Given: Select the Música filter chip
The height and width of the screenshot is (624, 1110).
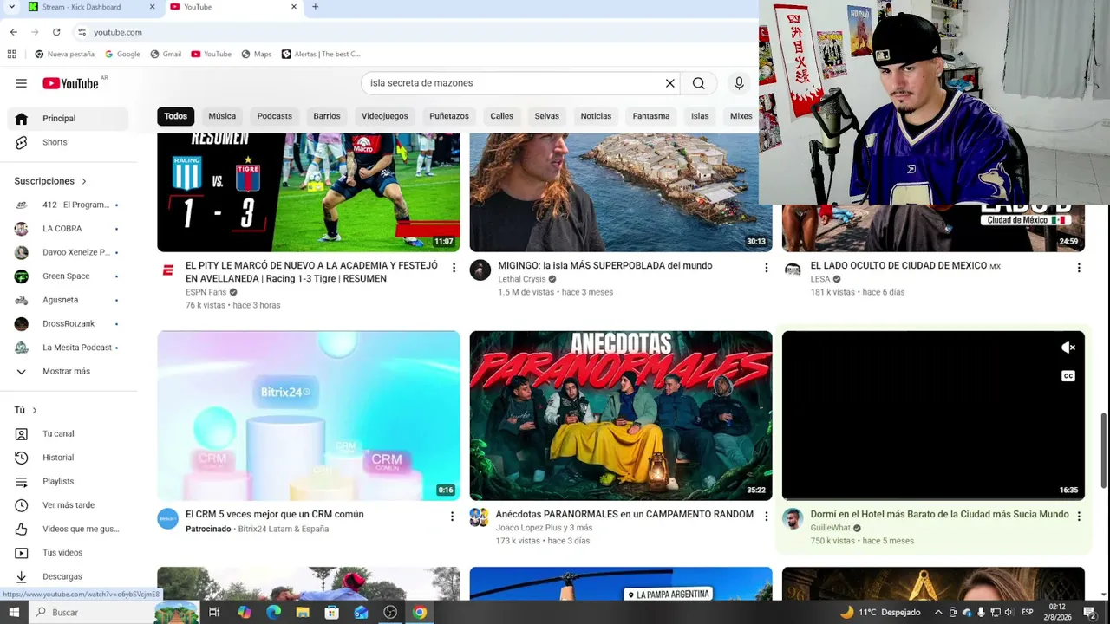Looking at the screenshot, I should click(x=222, y=116).
